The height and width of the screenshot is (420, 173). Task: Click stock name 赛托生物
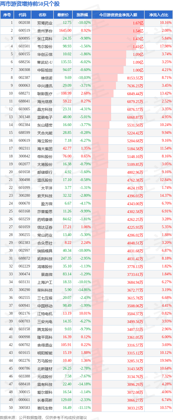(45, 408)
